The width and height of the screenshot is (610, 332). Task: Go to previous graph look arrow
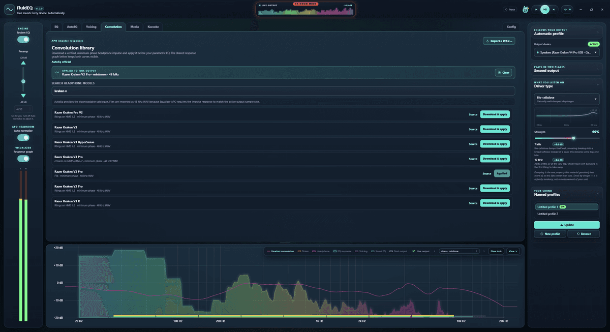[434, 251]
